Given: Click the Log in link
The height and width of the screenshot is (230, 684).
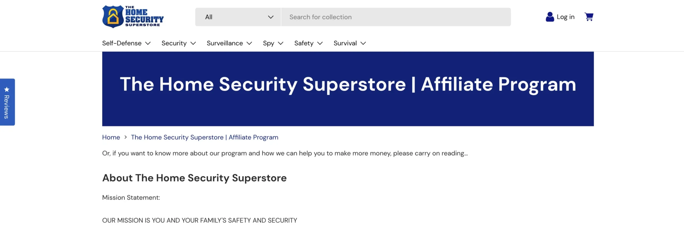Looking at the screenshot, I should (565, 17).
